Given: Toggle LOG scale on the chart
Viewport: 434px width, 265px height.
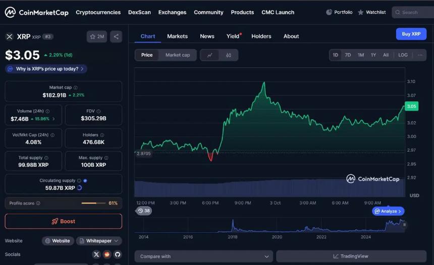Looking at the screenshot, I should pyautogui.click(x=403, y=55).
